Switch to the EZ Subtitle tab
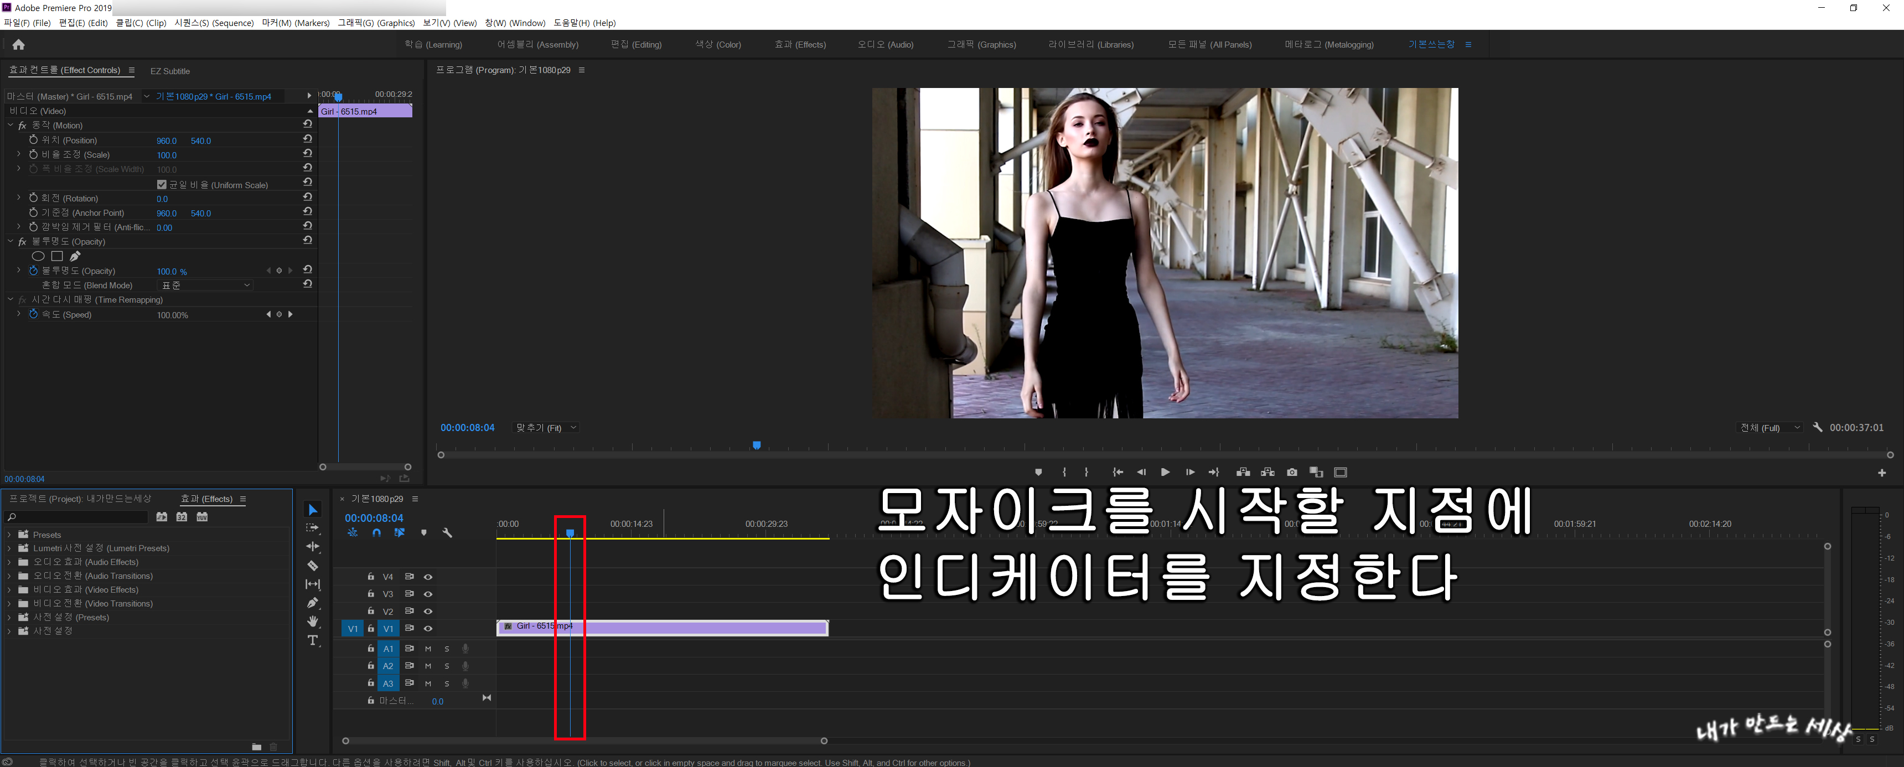The height and width of the screenshot is (767, 1904). pyautogui.click(x=170, y=71)
